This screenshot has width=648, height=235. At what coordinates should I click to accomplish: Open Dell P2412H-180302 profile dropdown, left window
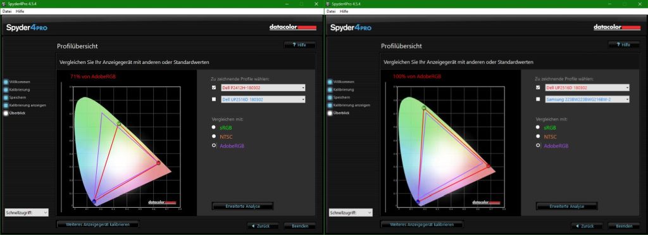[x=263, y=87]
